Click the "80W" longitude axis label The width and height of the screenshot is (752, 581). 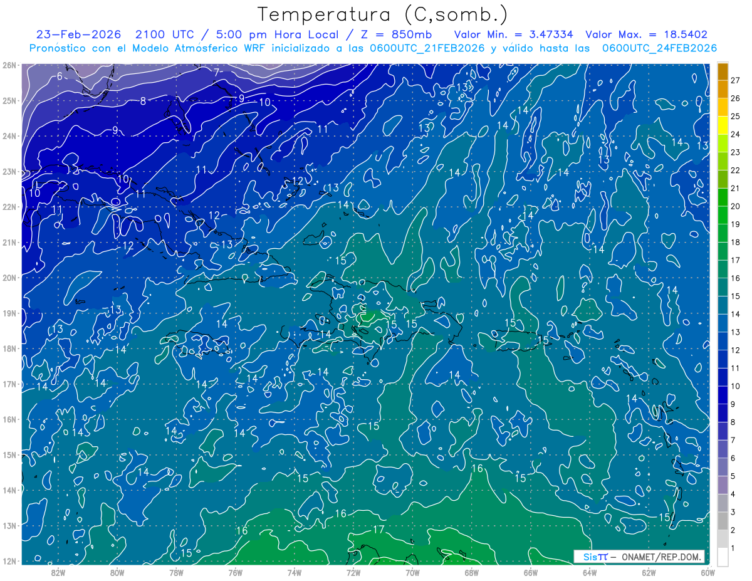[117, 572]
